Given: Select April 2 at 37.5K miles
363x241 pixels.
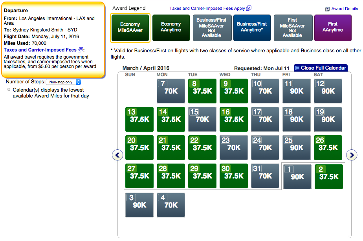Looking at the screenshot, I should pos(328,177).
